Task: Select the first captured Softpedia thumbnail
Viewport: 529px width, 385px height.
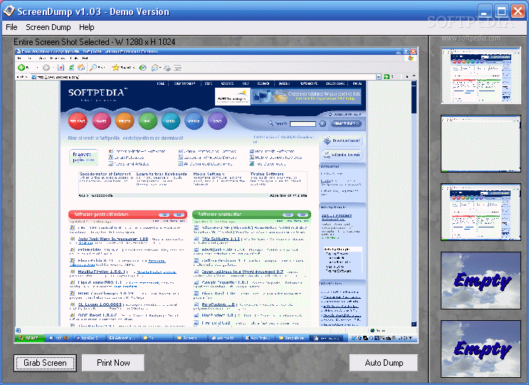Action: 481,76
